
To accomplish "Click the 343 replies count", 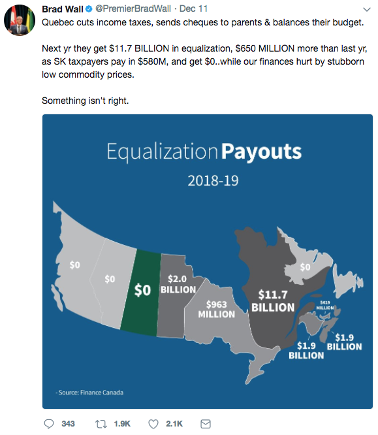I will tap(68, 424).
